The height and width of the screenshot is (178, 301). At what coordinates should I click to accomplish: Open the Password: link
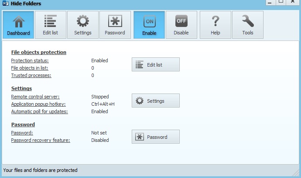tap(22, 133)
